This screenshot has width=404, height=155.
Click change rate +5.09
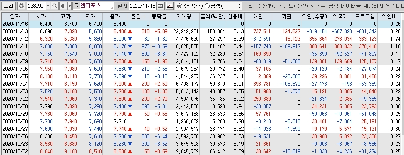(161, 31)
